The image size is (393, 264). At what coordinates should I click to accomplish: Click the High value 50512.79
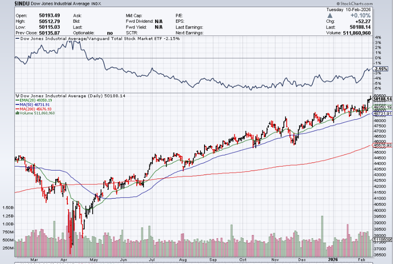tap(49, 21)
